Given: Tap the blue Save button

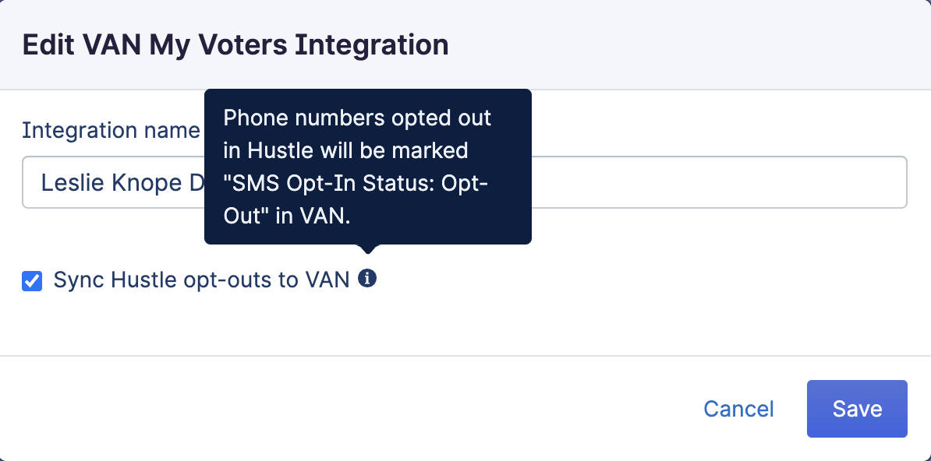Looking at the screenshot, I should [x=857, y=409].
